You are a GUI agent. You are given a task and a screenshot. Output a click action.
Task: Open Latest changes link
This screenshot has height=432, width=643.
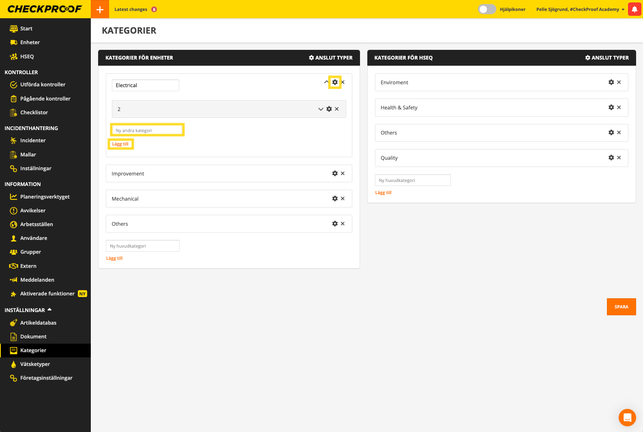point(131,9)
